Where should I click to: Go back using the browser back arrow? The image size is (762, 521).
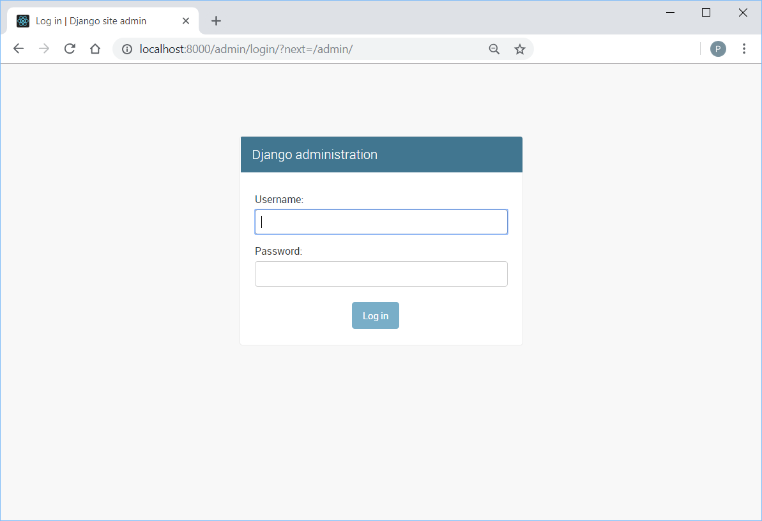click(19, 49)
